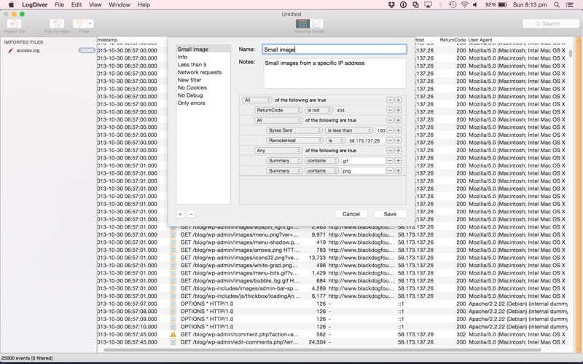Viewport: 583px width, 364px height.
Task: Click the 404 value field
Action: pyautogui.click(x=340, y=111)
